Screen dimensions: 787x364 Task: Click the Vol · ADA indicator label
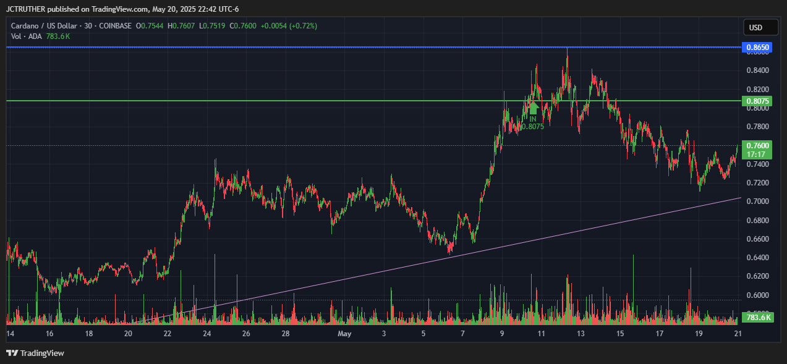[x=27, y=36]
